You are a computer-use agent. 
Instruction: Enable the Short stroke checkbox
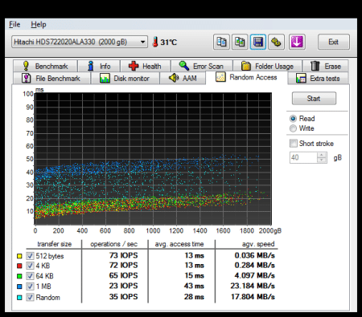294,144
